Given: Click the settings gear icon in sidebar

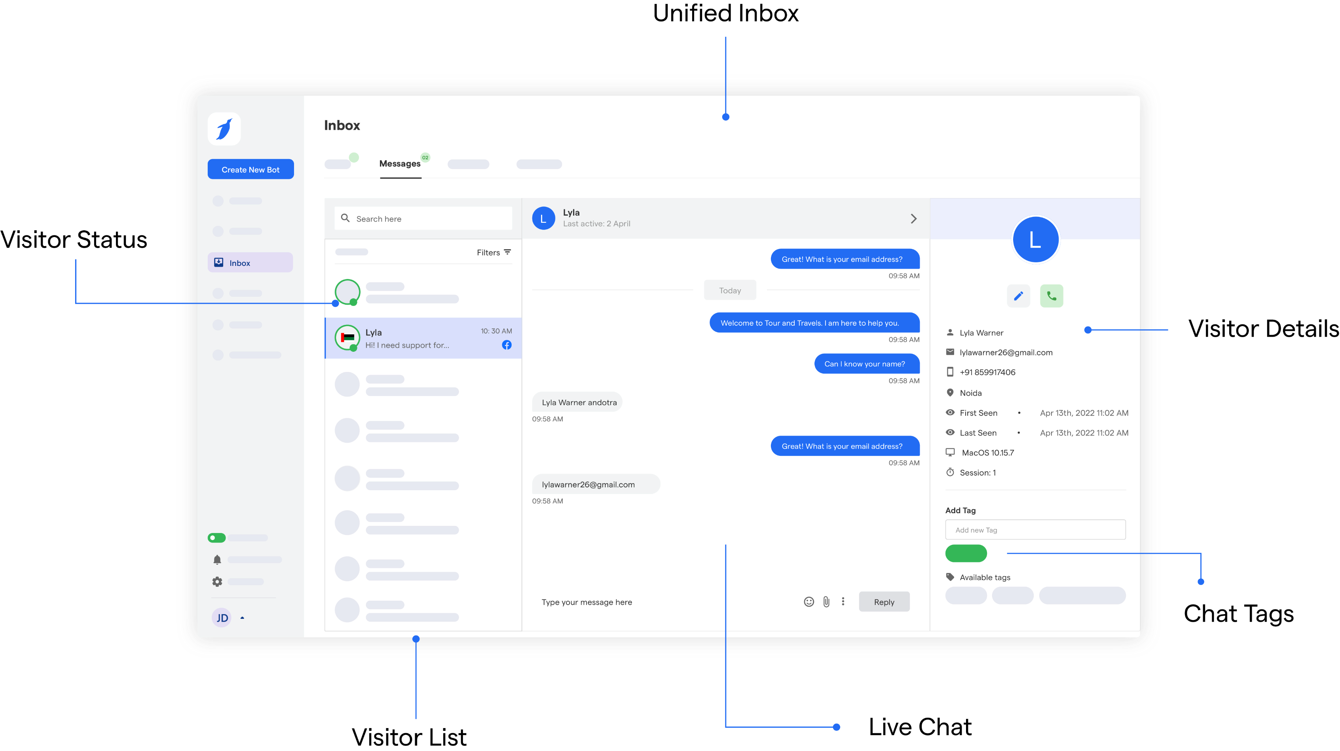Looking at the screenshot, I should 217,582.
